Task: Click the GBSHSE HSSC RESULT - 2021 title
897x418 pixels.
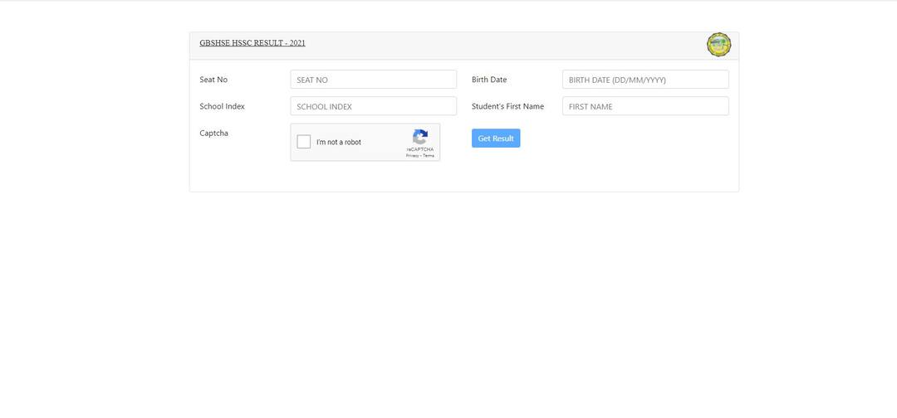Action: tap(252, 43)
